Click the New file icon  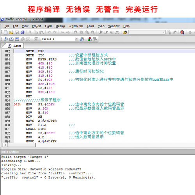(5, 32)
